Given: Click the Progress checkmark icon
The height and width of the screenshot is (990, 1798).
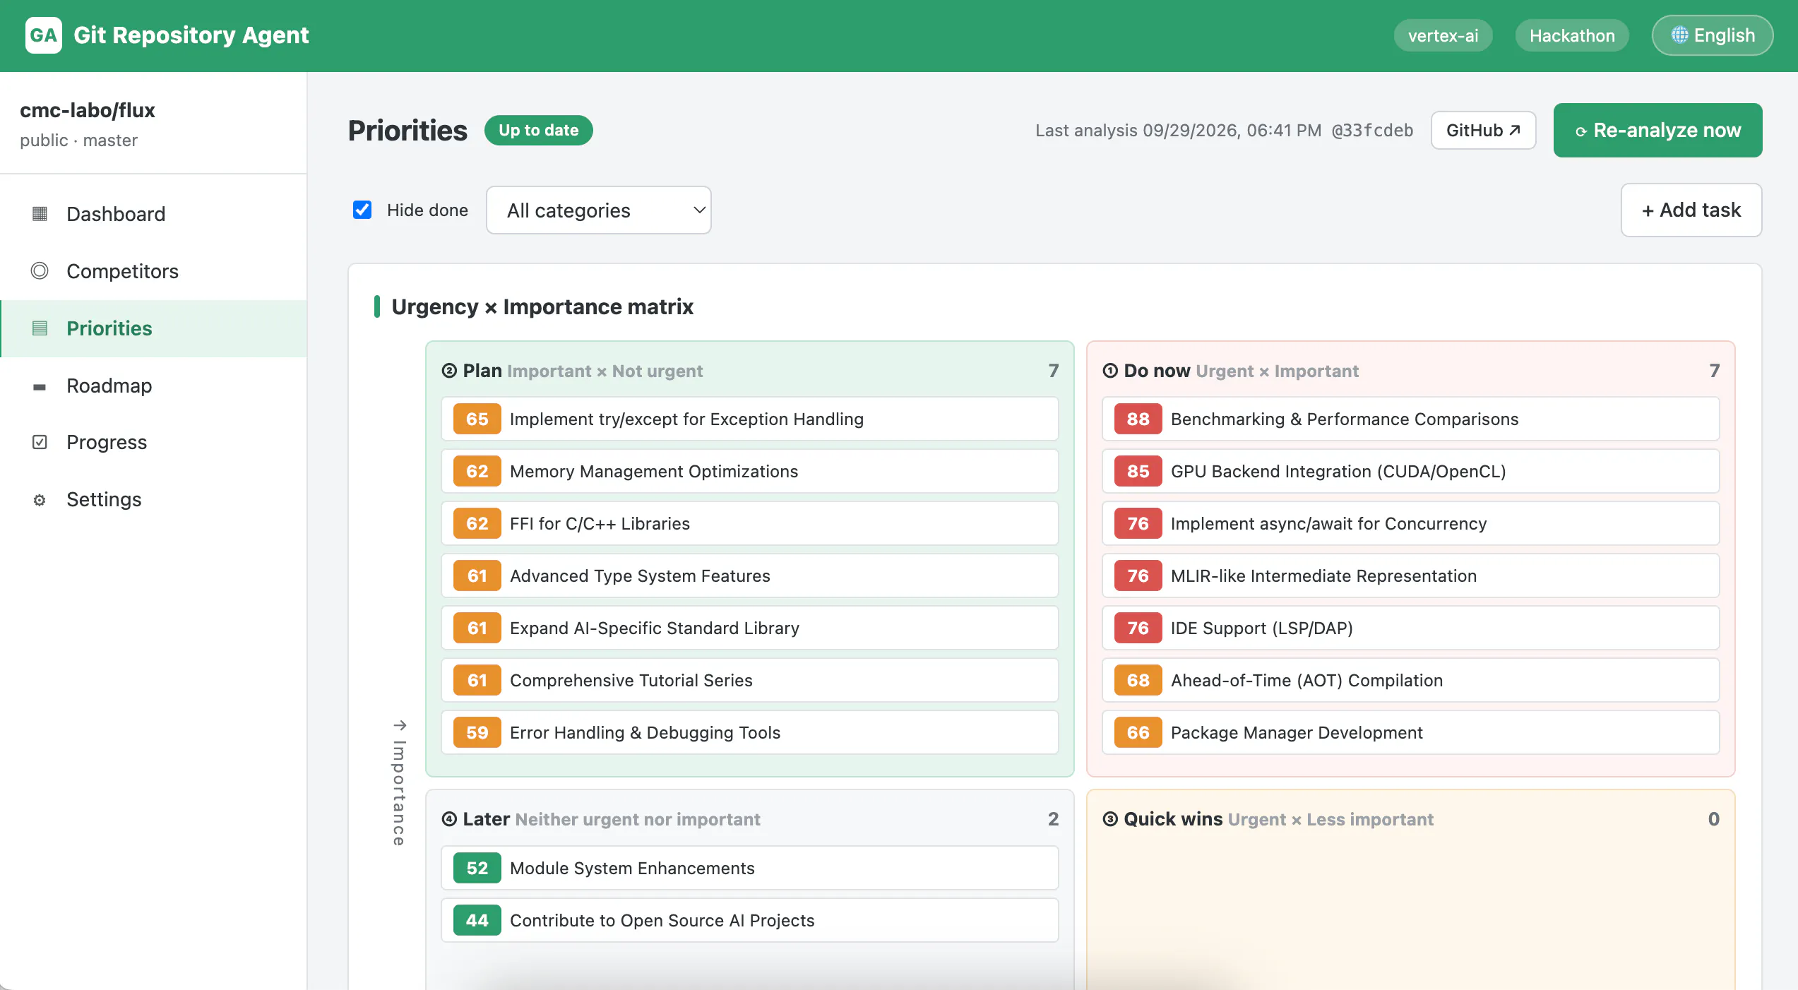Looking at the screenshot, I should pyautogui.click(x=40, y=442).
